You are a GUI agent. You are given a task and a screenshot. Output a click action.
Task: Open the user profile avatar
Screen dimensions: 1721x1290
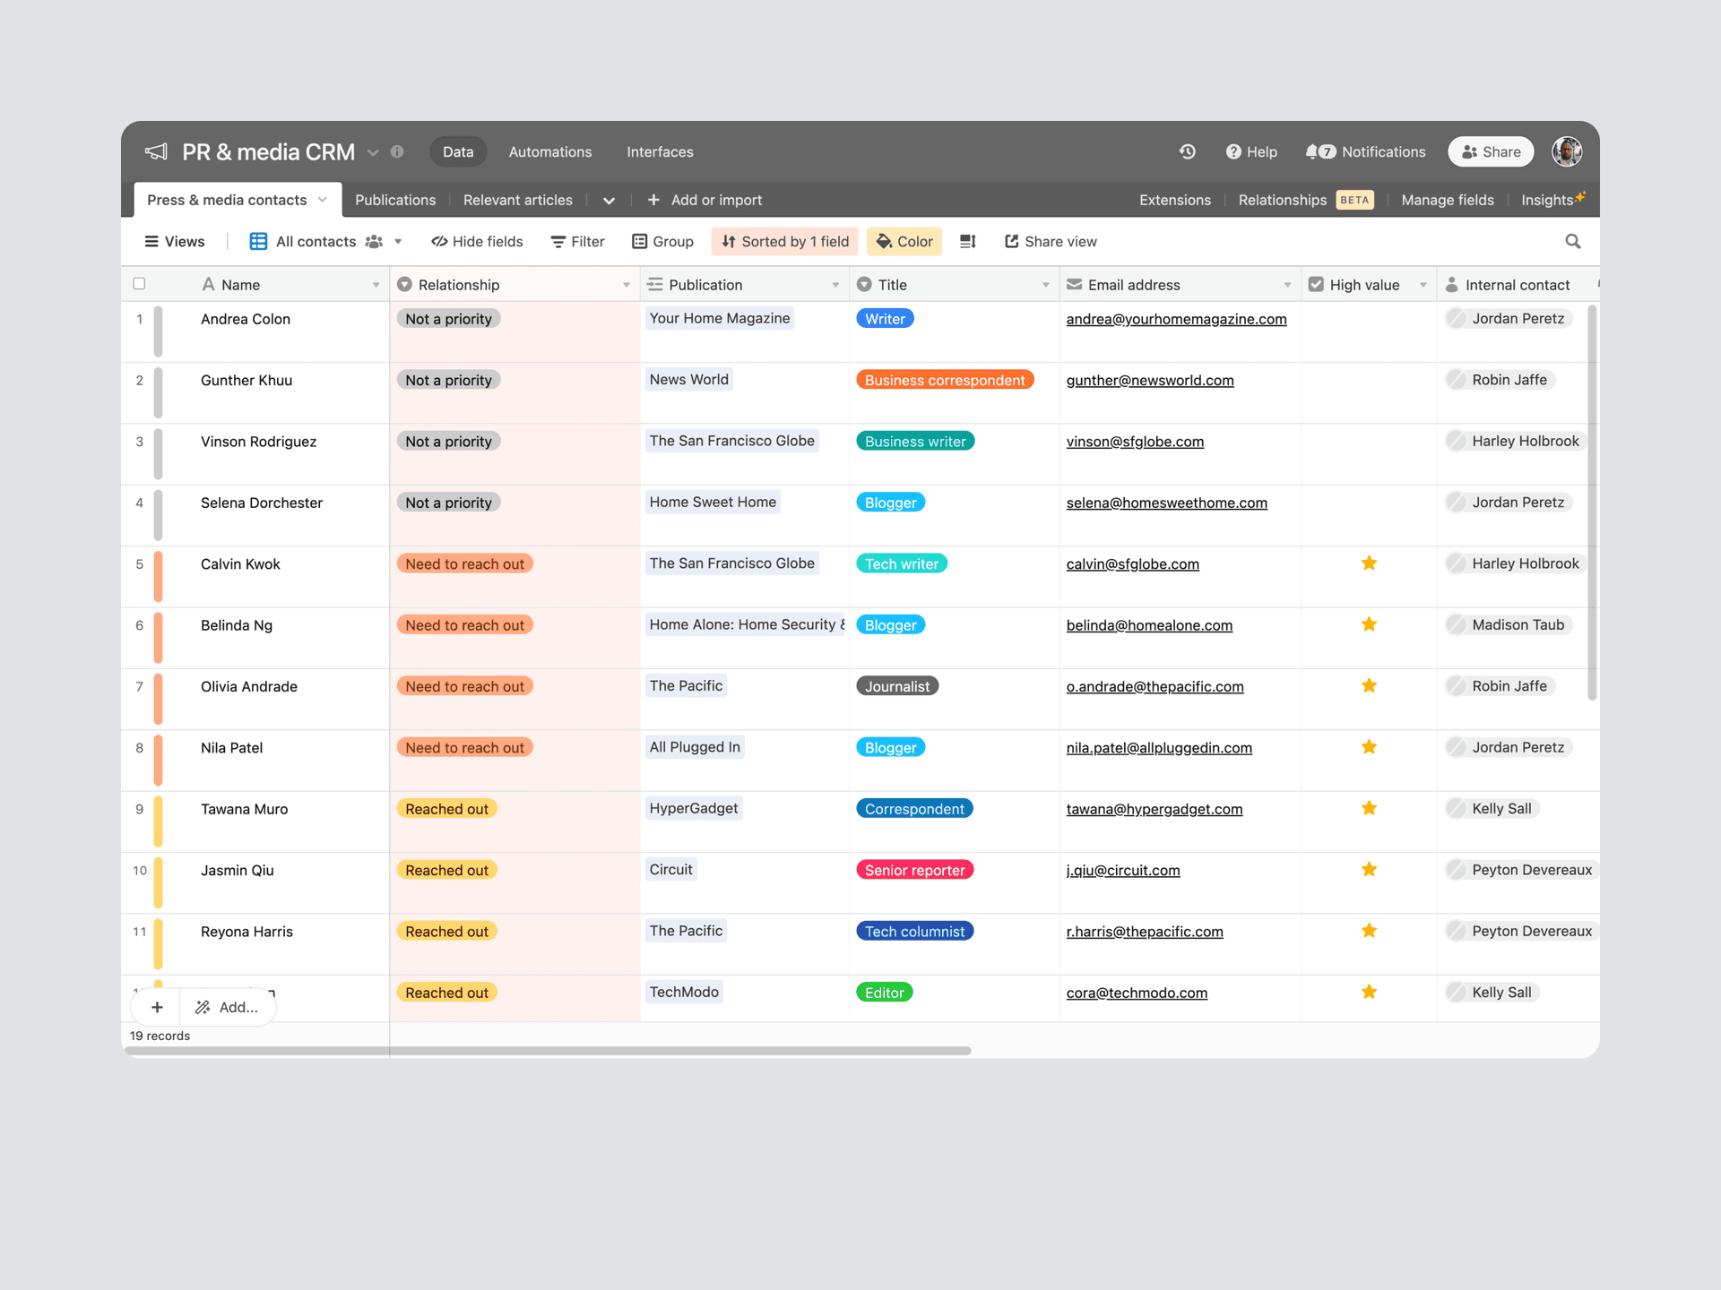[1567, 151]
